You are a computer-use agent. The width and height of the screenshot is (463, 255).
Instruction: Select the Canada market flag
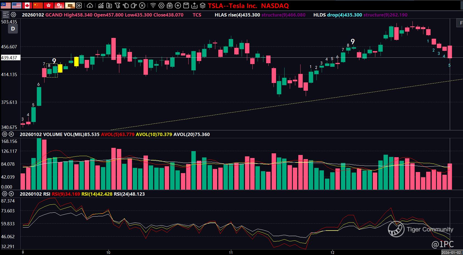click(x=27, y=5)
